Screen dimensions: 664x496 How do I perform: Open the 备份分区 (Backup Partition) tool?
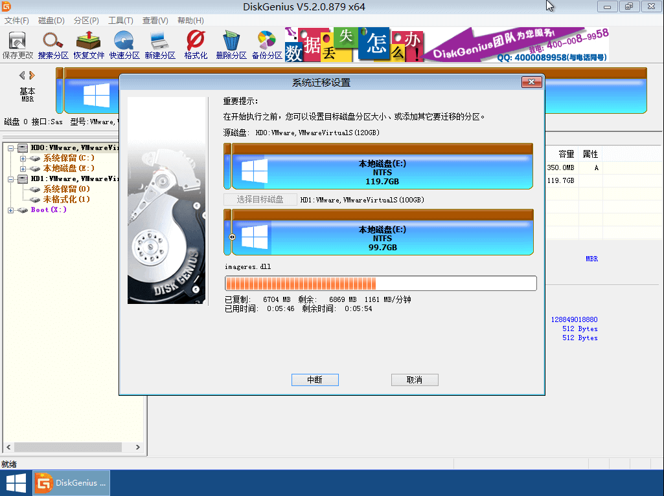(266, 44)
